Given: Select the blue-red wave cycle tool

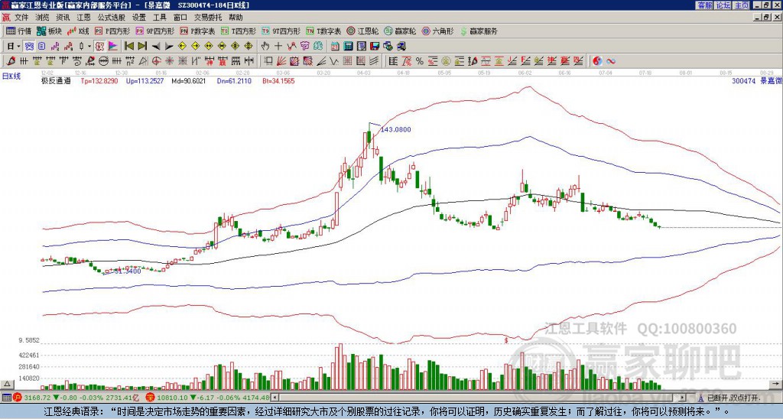Looking at the screenshot, I should click(x=610, y=61).
